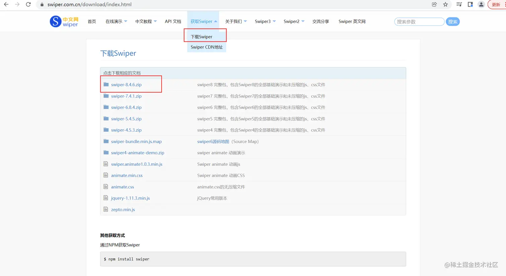The image size is (506, 276).
Task: Click the share page icon in address bar
Action: [x=434, y=4]
